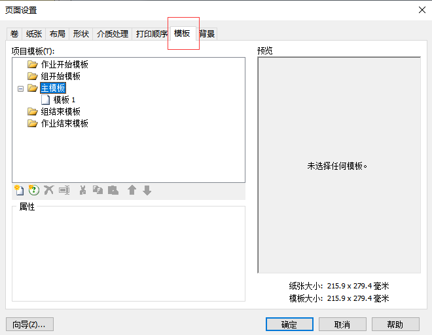Open the 介质处理 tab
The width and height of the screenshot is (432, 335).
[113, 34]
